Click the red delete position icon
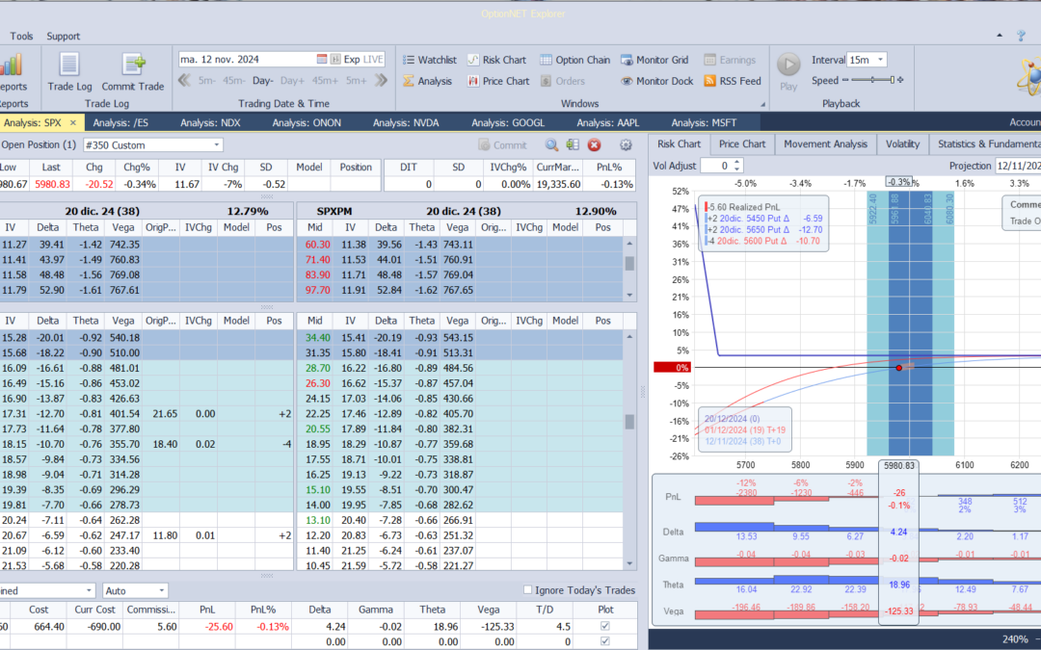Viewport: 1041px width, 650px height. click(594, 144)
